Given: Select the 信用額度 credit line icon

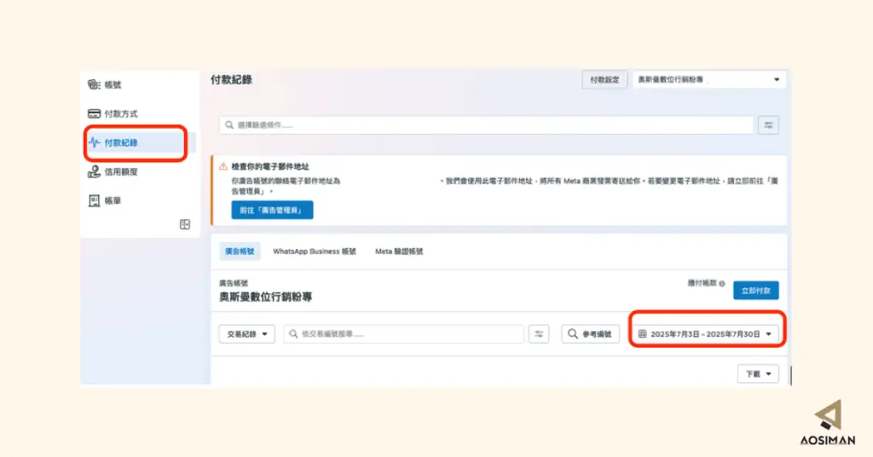Looking at the screenshot, I should coord(94,171).
